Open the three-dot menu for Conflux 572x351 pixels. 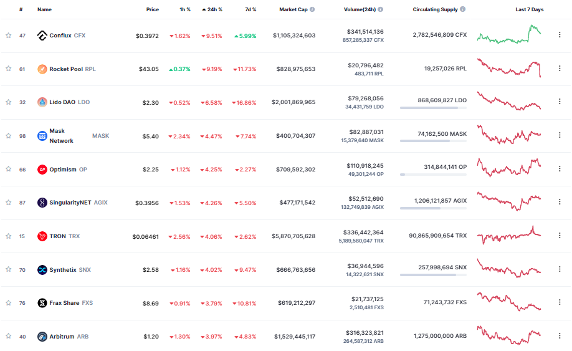pyautogui.click(x=559, y=36)
